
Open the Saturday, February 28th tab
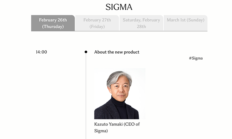pyautogui.click(x=141, y=23)
